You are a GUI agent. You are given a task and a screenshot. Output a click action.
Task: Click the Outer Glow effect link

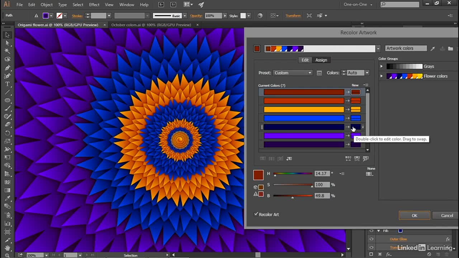(x=398, y=239)
